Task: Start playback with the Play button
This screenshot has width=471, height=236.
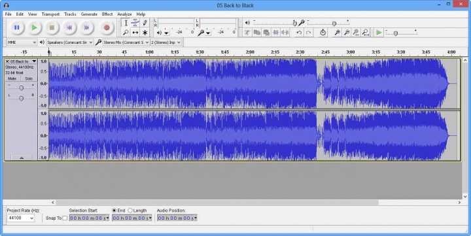Action: pyautogui.click(x=34, y=27)
